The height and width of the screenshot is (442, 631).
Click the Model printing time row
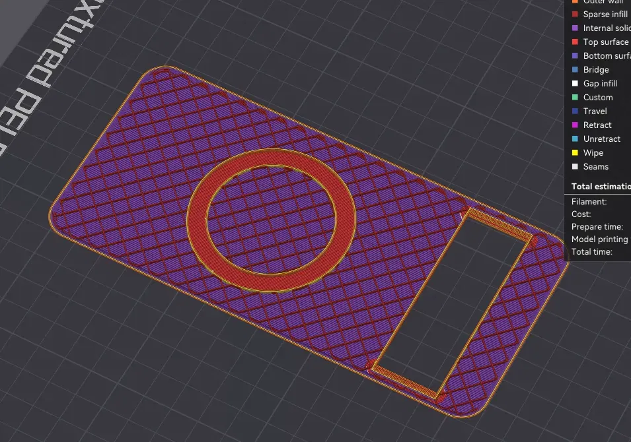coord(601,239)
